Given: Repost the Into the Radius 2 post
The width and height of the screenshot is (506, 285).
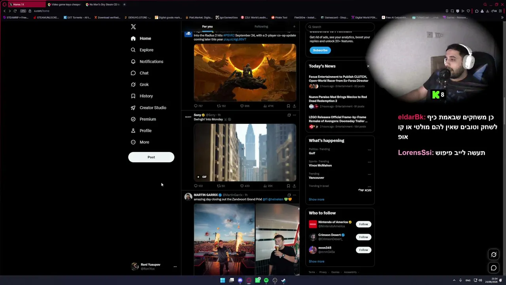Looking at the screenshot, I should 221,106.
